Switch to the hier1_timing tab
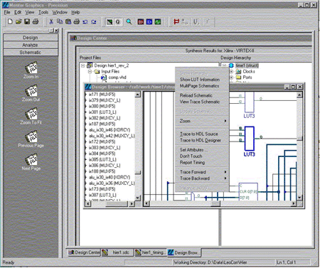 click(150, 252)
